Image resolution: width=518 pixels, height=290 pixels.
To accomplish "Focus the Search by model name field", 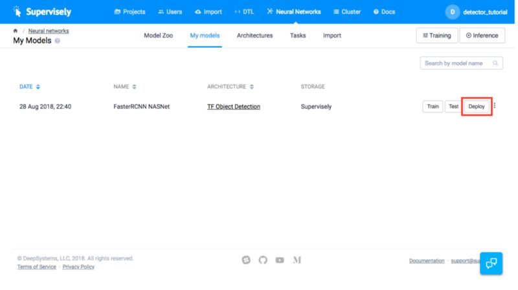I will coord(461,63).
